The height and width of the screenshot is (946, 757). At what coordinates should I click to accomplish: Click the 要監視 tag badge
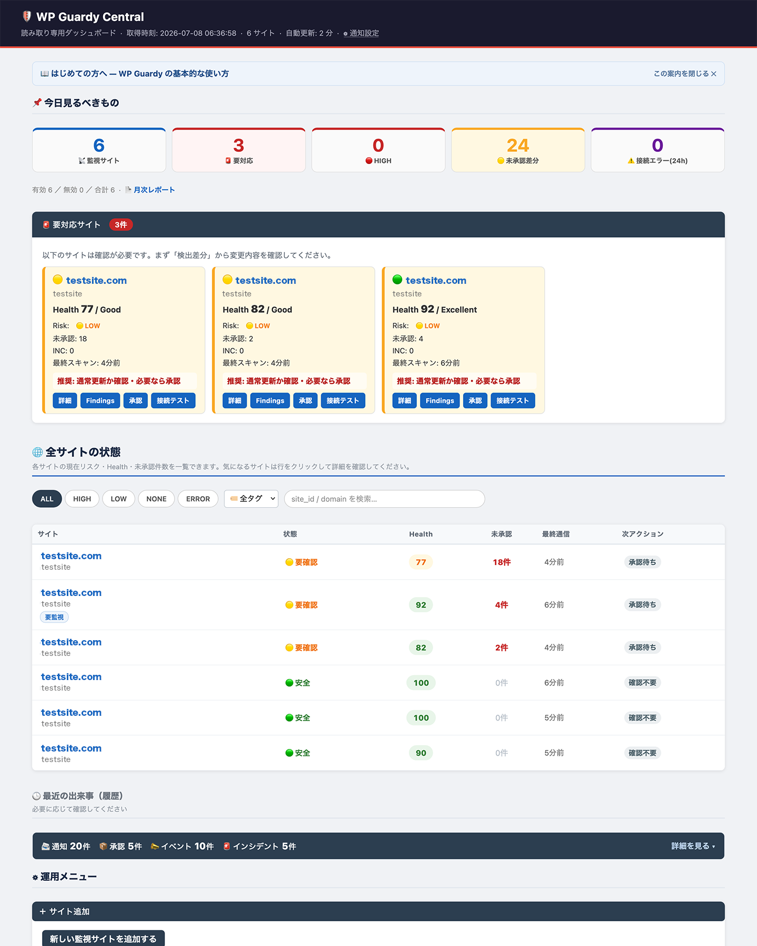click(x=54, y=617)
